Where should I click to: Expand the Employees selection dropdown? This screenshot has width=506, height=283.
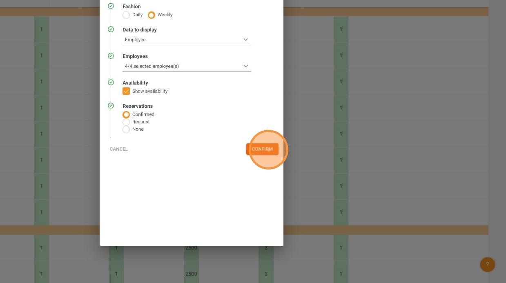click(187, 66)
